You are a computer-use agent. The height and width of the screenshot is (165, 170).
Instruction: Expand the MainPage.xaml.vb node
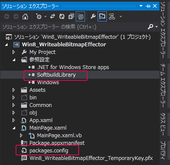21,136
